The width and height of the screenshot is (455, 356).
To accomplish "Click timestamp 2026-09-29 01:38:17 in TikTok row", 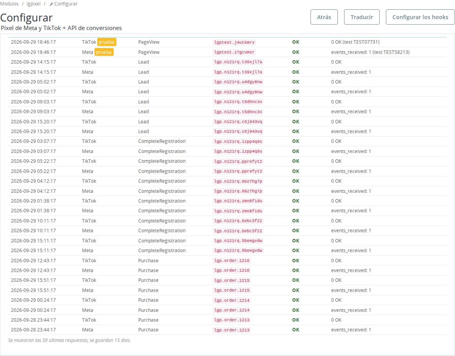I will 33,201.
